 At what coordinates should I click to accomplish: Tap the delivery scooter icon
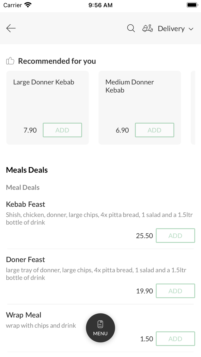(x=148, y=28)
